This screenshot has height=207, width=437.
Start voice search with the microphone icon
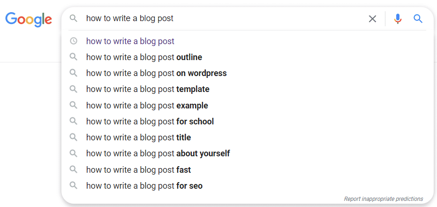(398, 19)
